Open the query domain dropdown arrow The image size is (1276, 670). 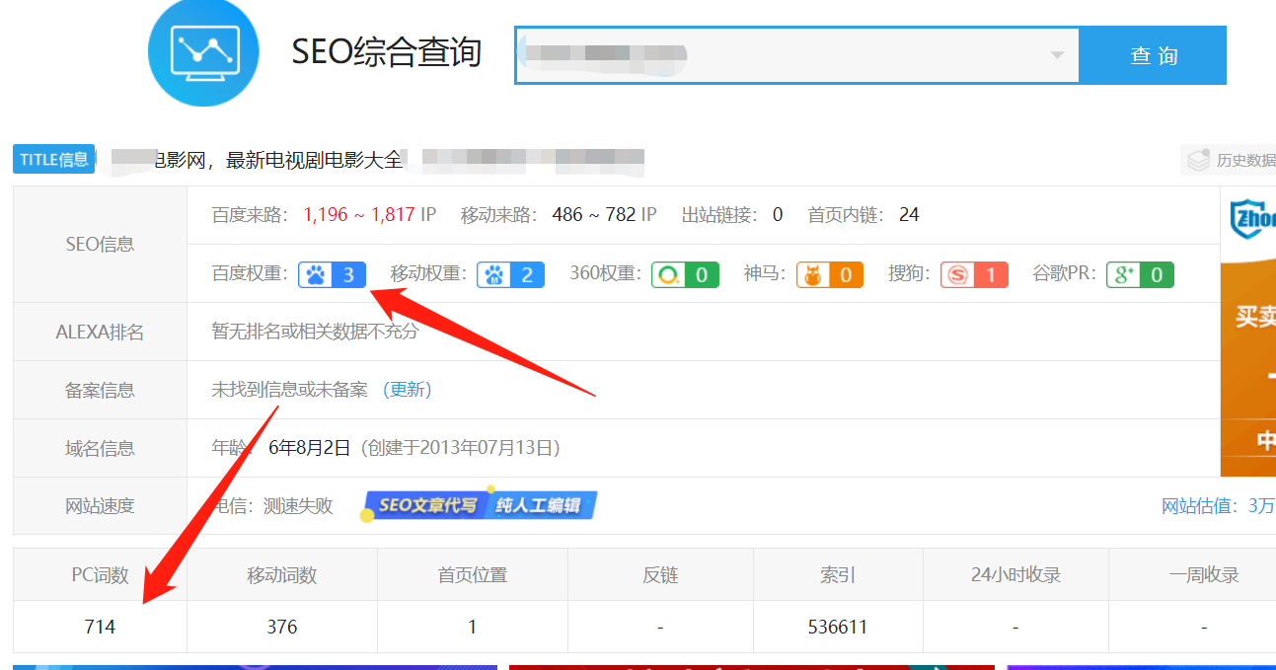tap(1058, 55)
